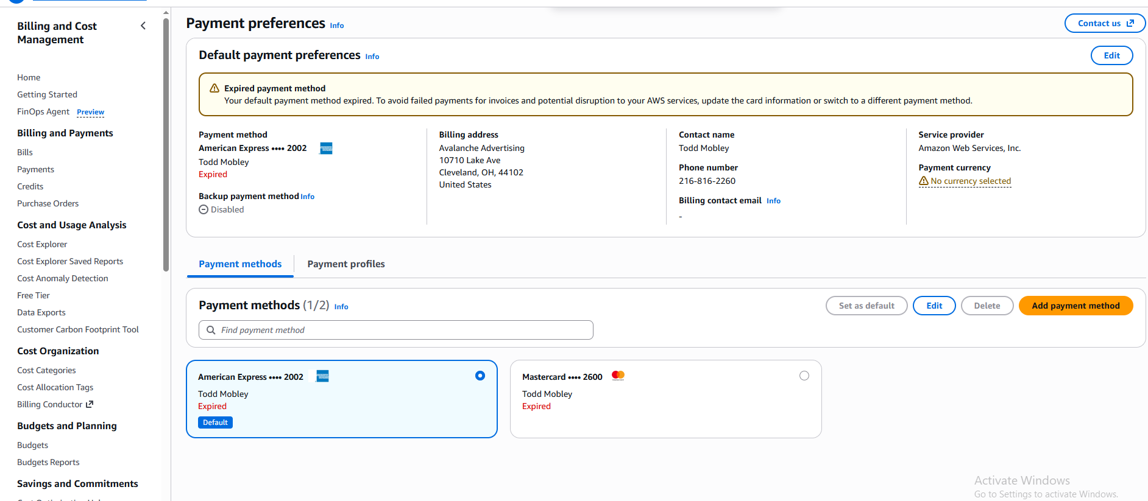The image size is (1148, 501).
Task: Open Budgets in the sidebar
Action: click(x=32, y=445)
